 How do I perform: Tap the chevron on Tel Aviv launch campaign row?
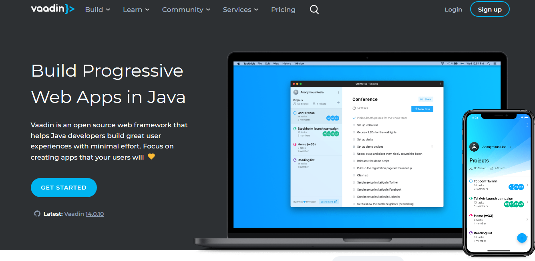[x=527, y=202]
